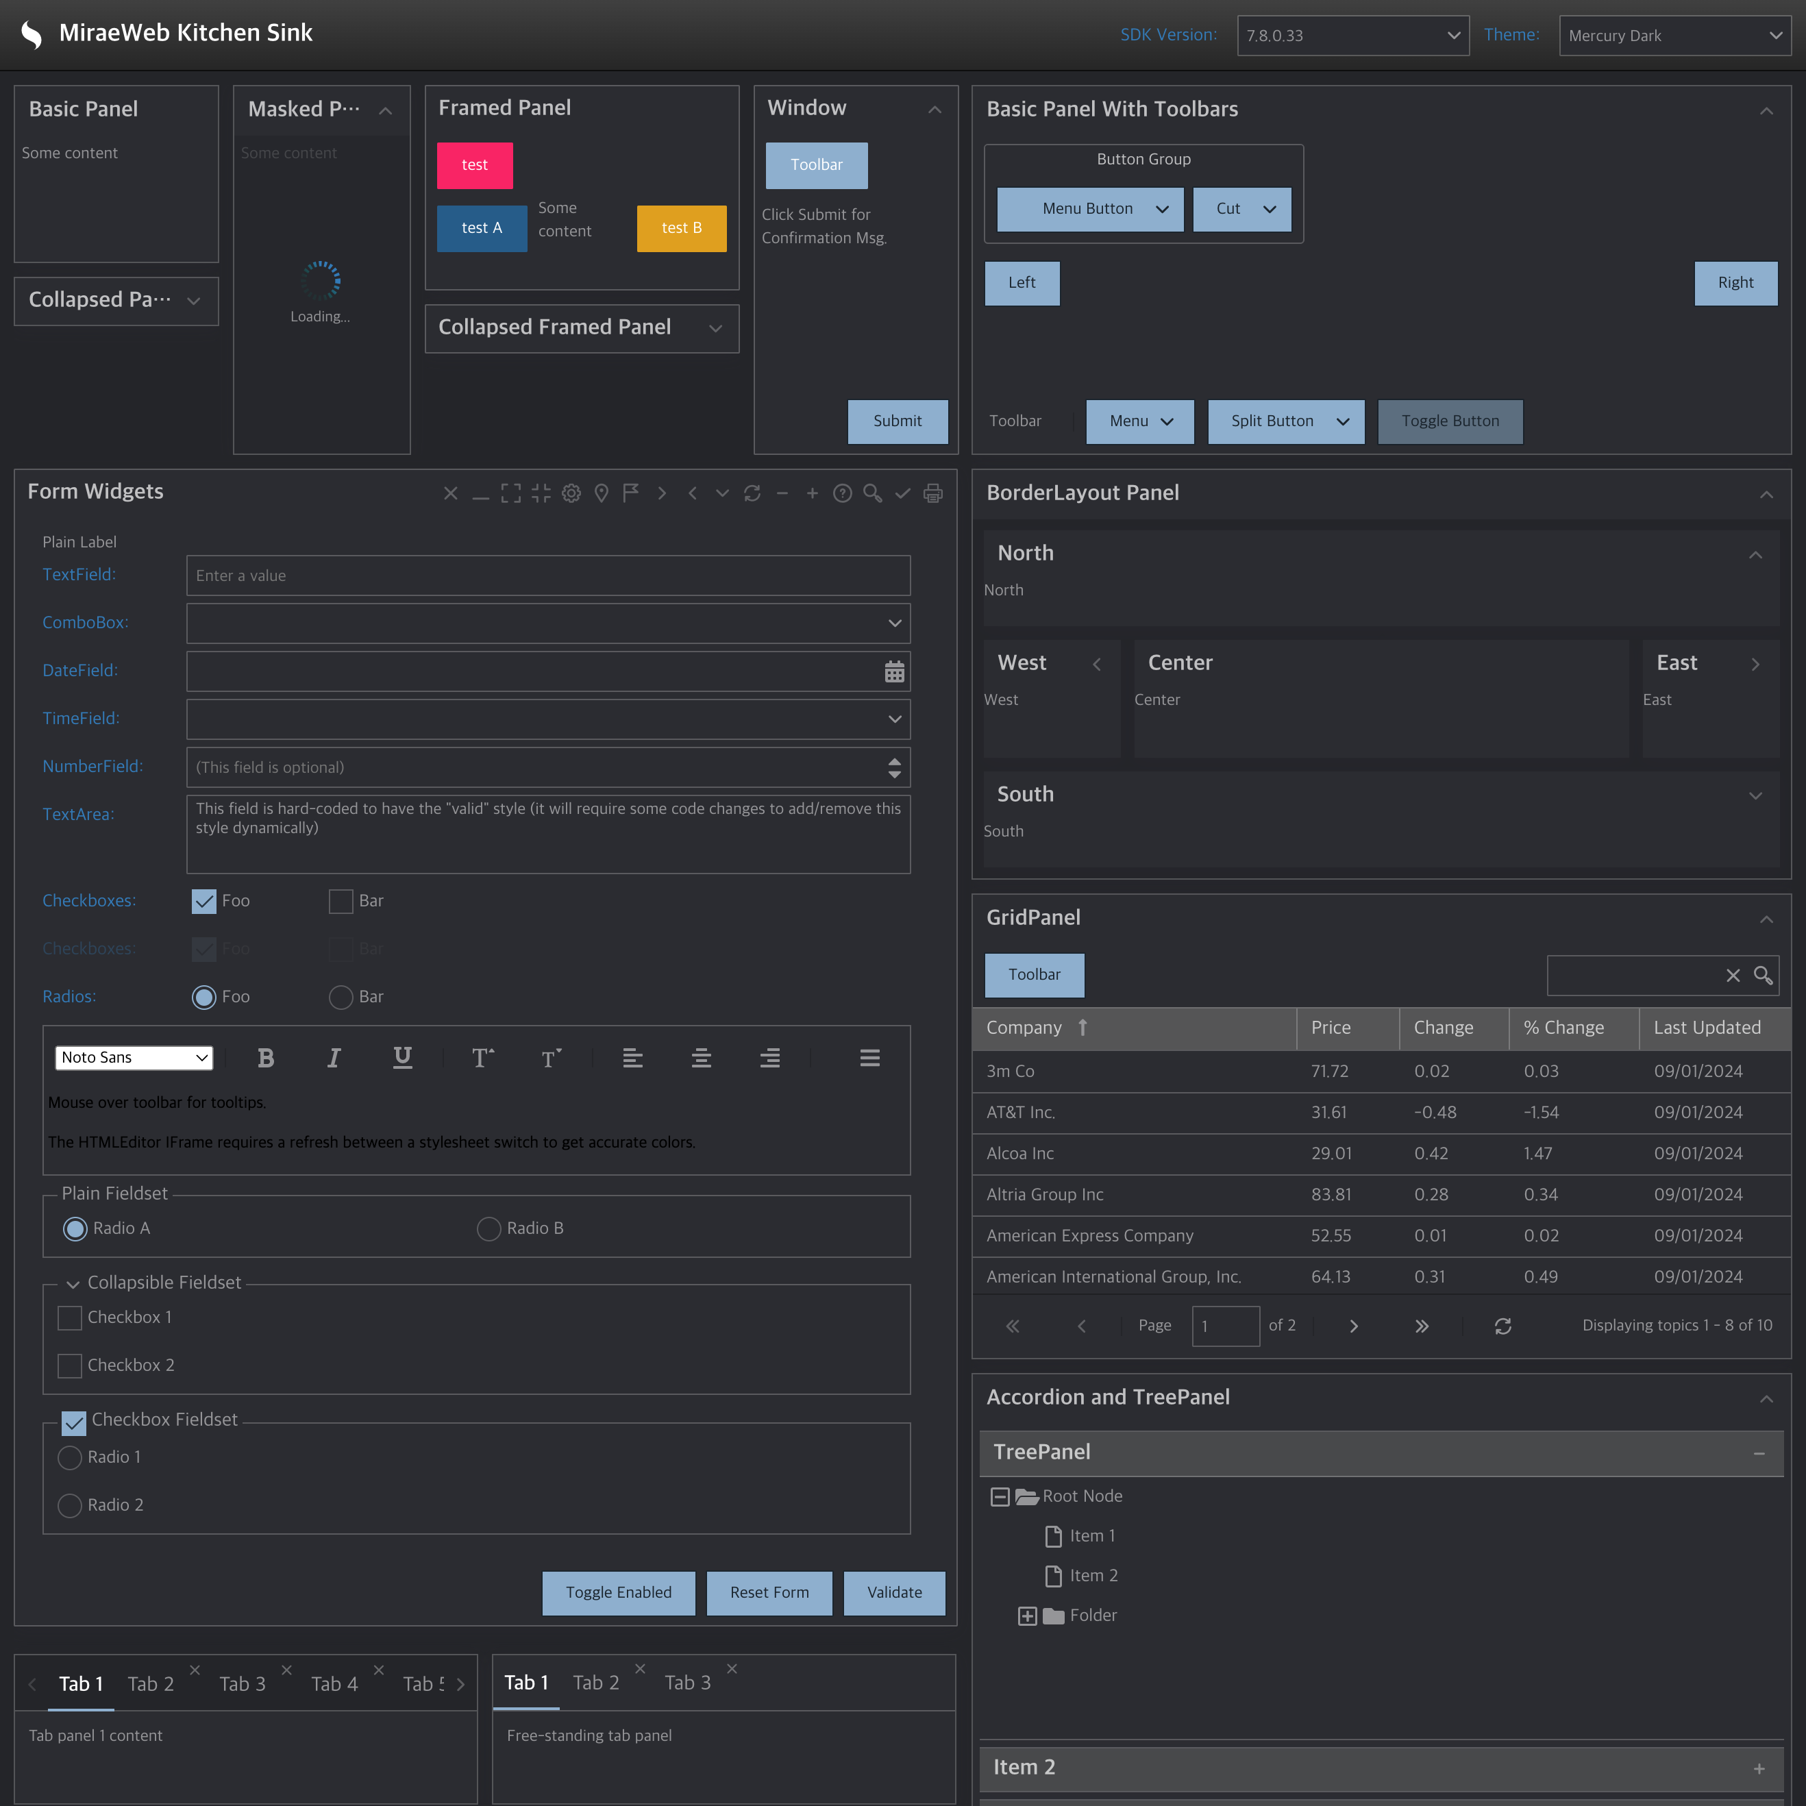Image resolution: width=1806 pixels, height=1806 pixels.
Task: Enable Checkbox 1 in Collapsible Fieldset
Action: click(69, 1317)
